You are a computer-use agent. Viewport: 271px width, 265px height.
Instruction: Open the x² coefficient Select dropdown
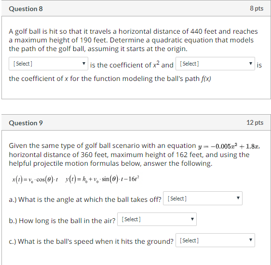[48, 64]
